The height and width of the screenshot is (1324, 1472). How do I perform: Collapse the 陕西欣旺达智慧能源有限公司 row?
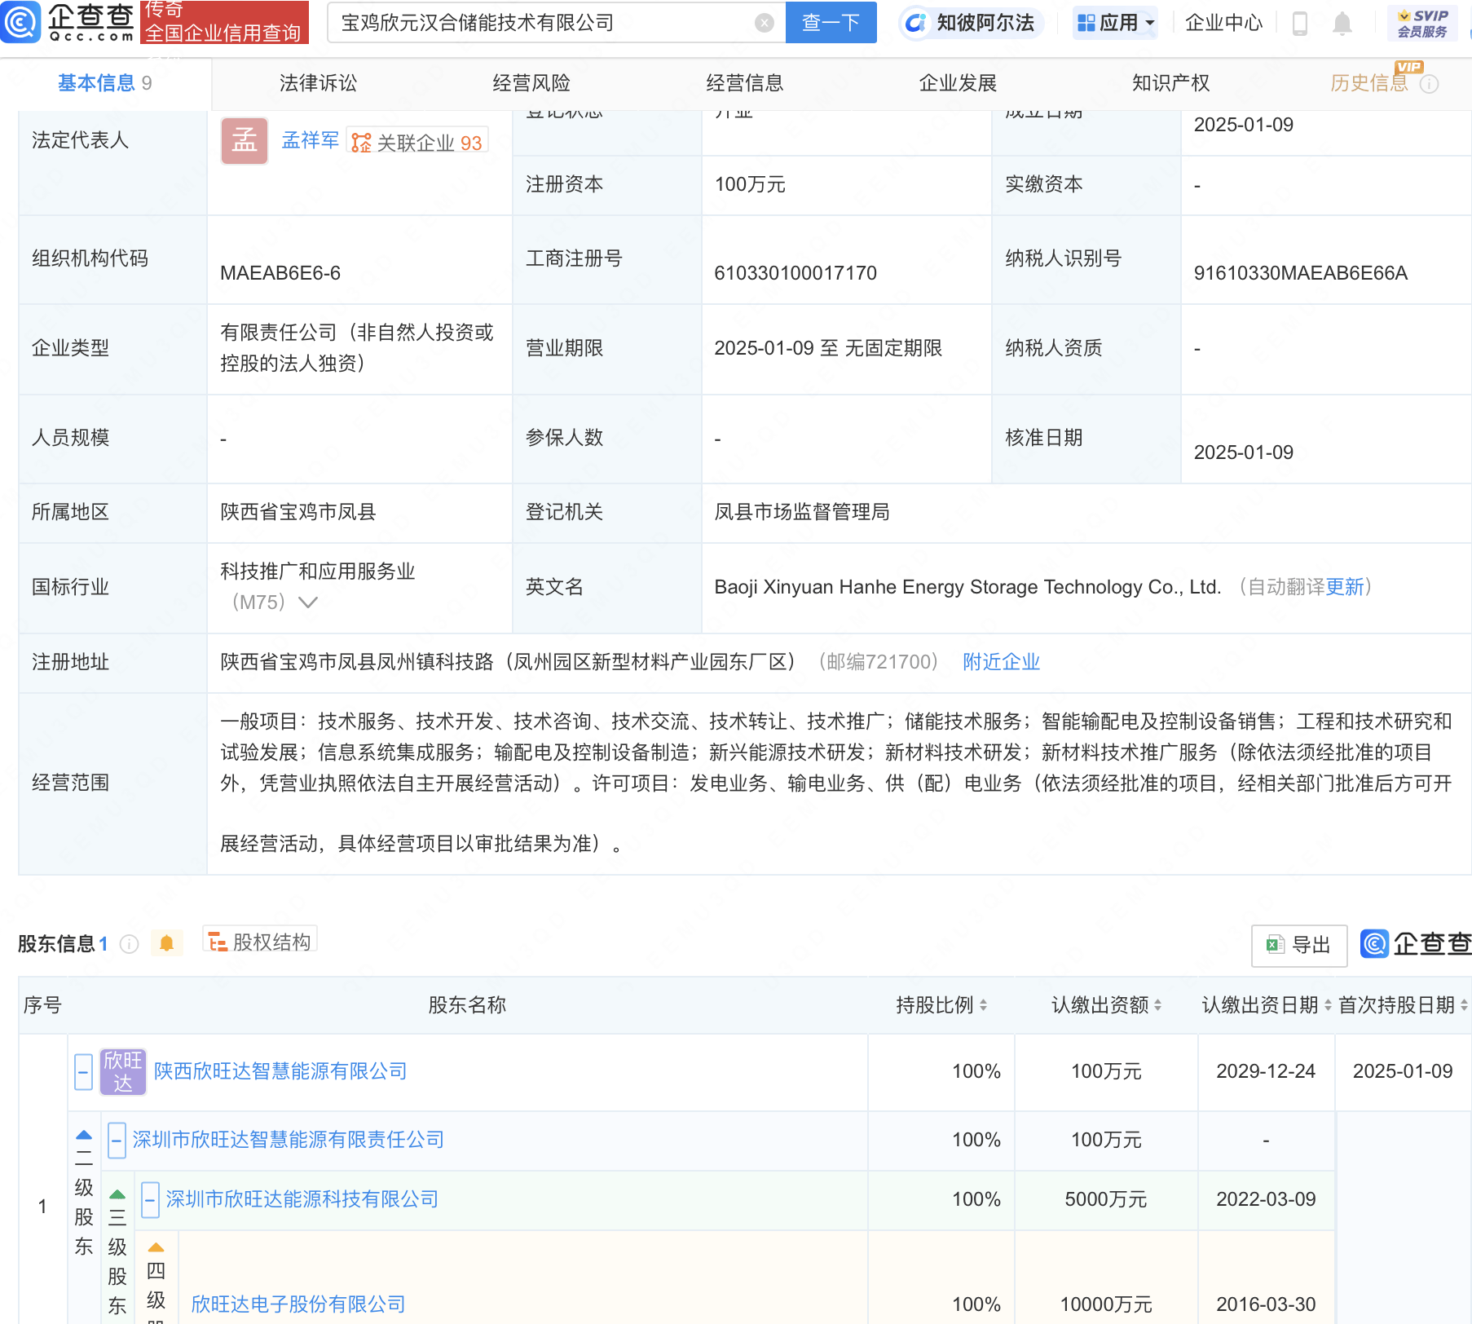[x=83, y=1072]
